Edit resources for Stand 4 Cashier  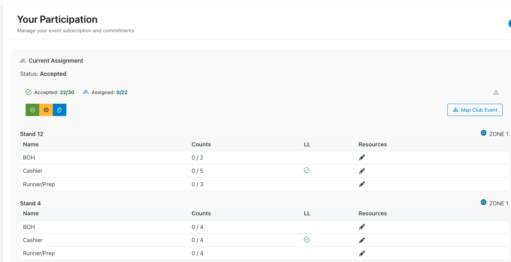[362, 240]
